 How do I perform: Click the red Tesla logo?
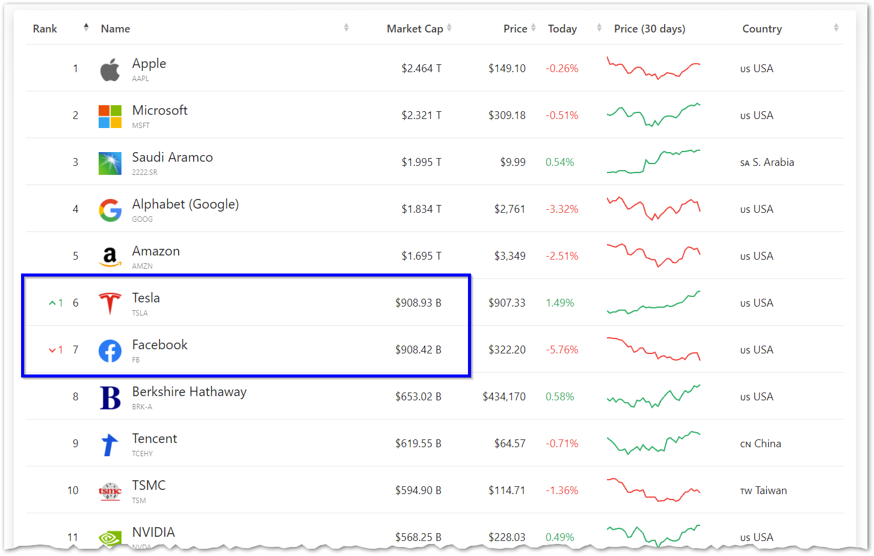(x=110, y=304)
